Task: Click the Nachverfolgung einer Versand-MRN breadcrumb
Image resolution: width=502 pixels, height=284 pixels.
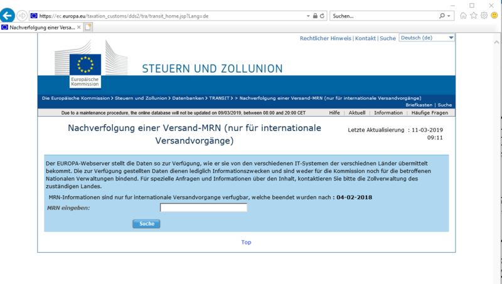Action: click(330, 98)
